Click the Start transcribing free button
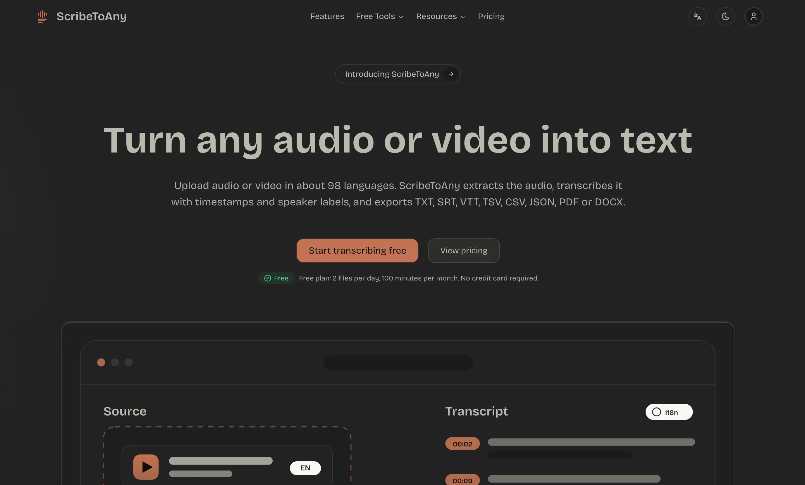Screen dimensions: 805x485 tap(357, 251)
